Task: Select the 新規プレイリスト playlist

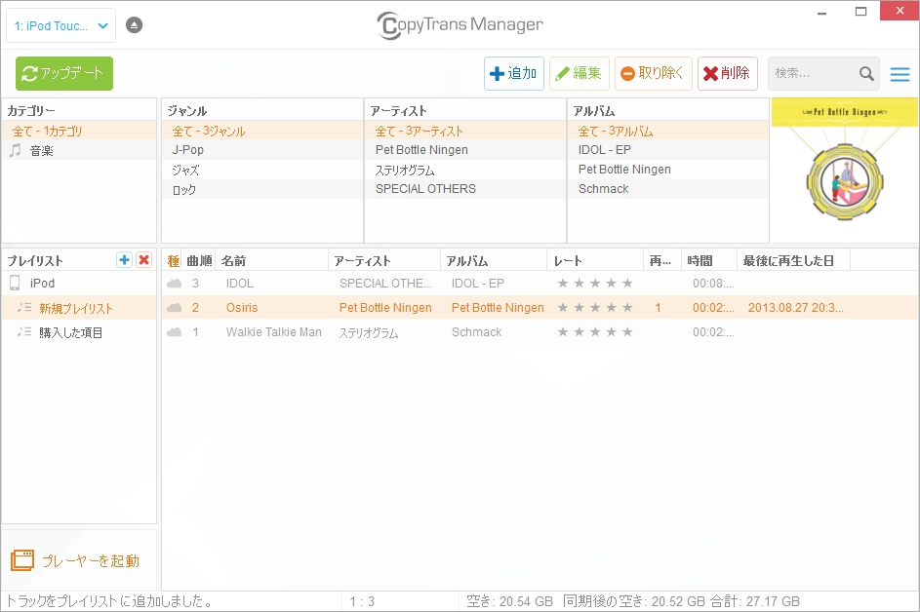Action: pos(79,308)
